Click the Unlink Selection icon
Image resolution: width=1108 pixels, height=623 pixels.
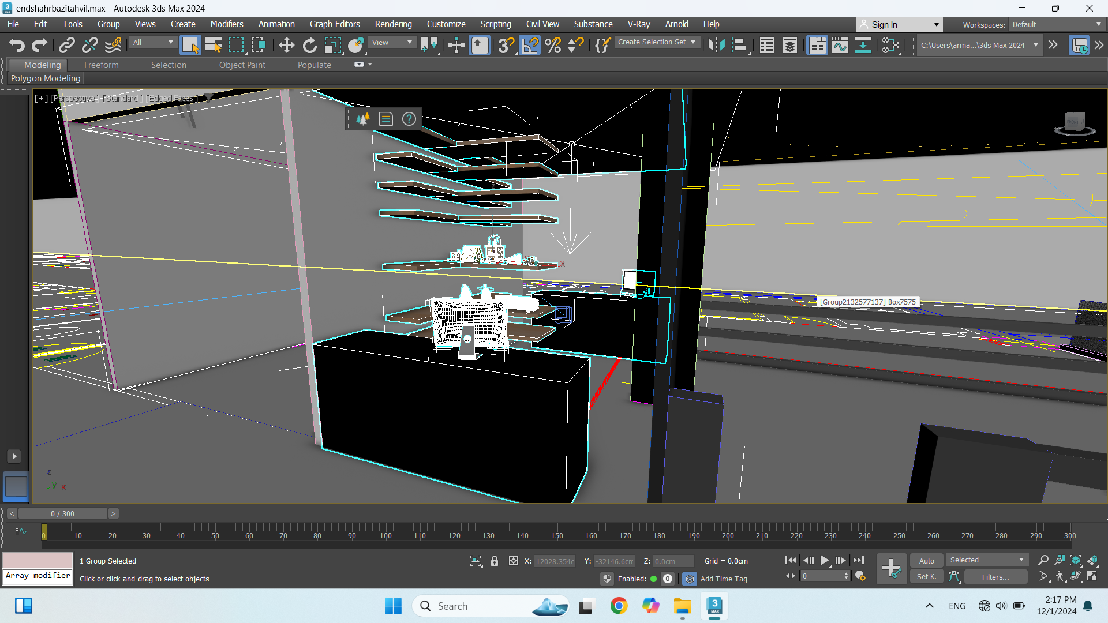coord(89,45)
